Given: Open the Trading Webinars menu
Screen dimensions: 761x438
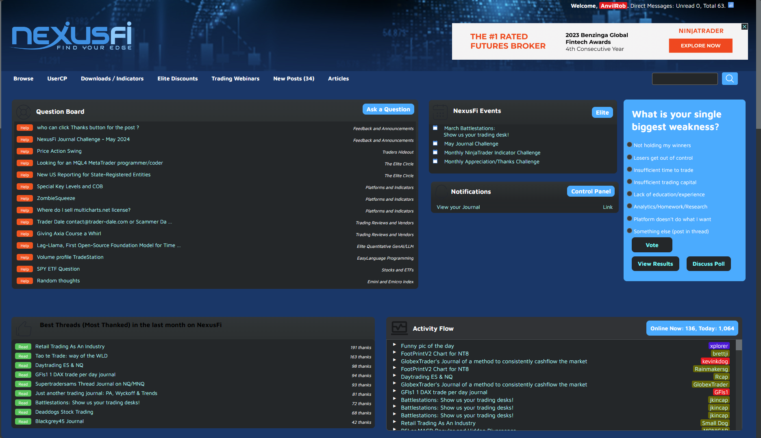Looking at the screenshot, I should [x=235, y=78].
